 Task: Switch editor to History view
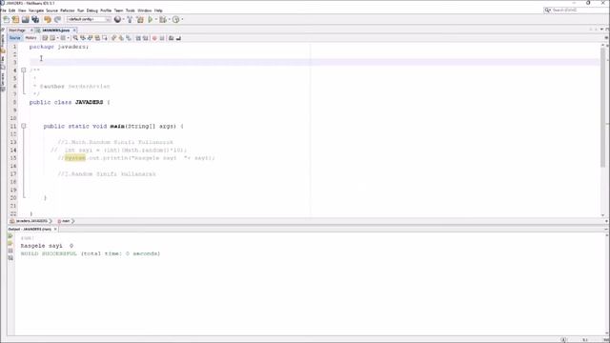point(30,38)
